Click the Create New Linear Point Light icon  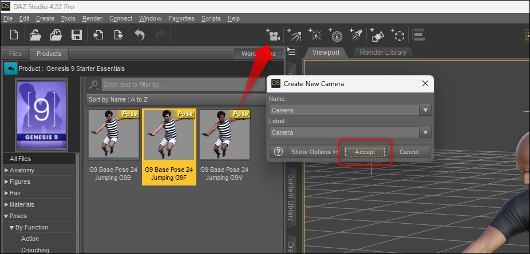click(335, 35)
